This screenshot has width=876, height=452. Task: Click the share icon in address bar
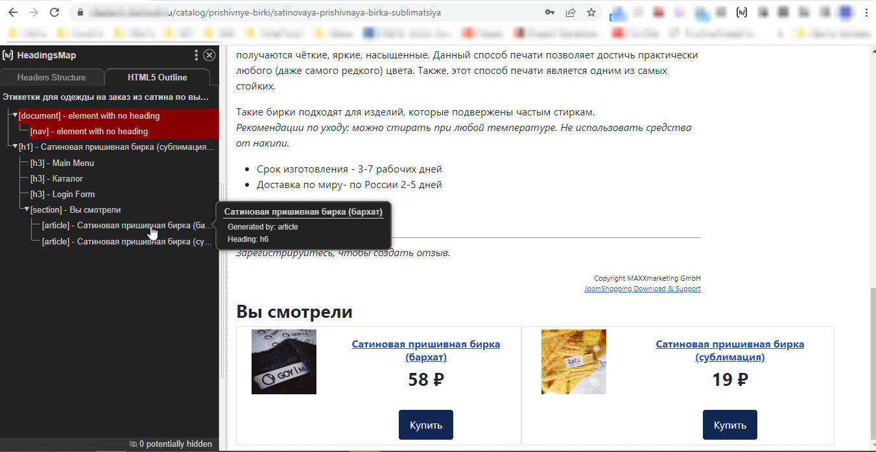coord(570,12)
